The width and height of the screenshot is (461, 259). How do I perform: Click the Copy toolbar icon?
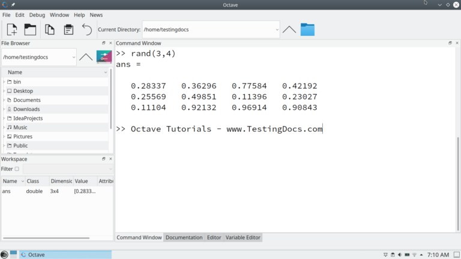(50, 29)
